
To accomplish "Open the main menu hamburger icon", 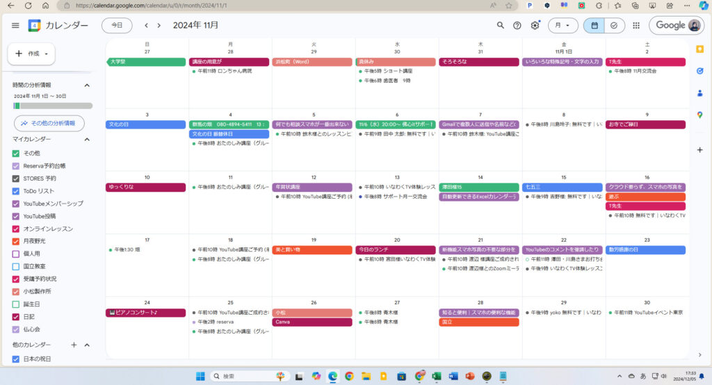I will click(15, 25).
